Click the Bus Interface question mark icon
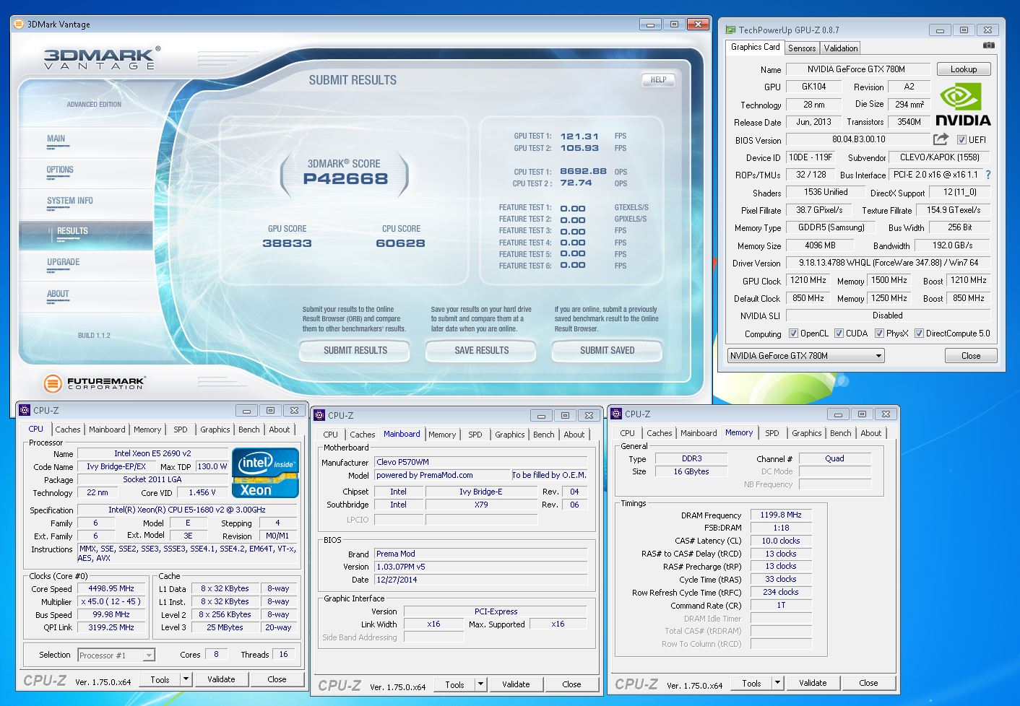 [x=988, y=175]
